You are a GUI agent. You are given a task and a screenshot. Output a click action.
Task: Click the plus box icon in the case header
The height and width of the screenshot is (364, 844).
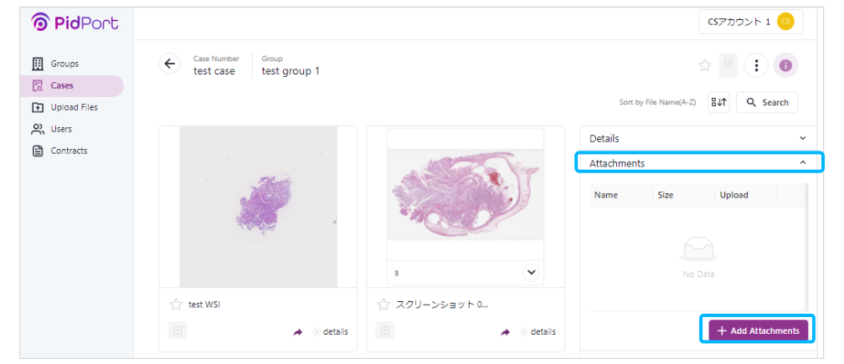[728, 64]
